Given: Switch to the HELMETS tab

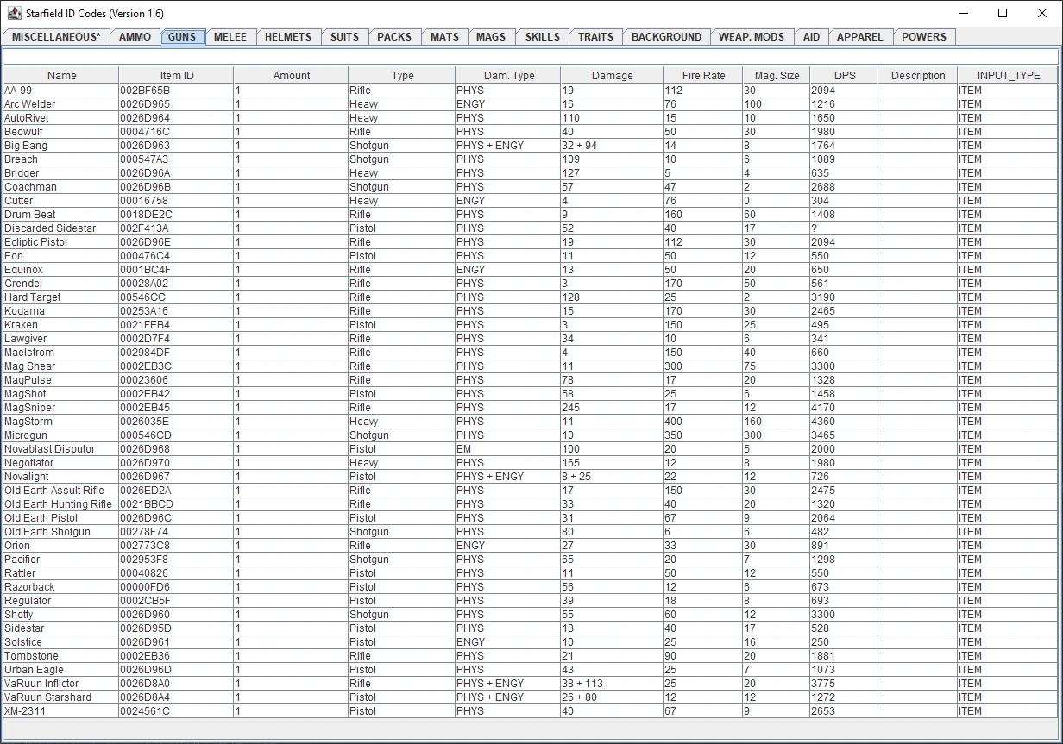Looking at the screenshot, I should coord(288,37).
